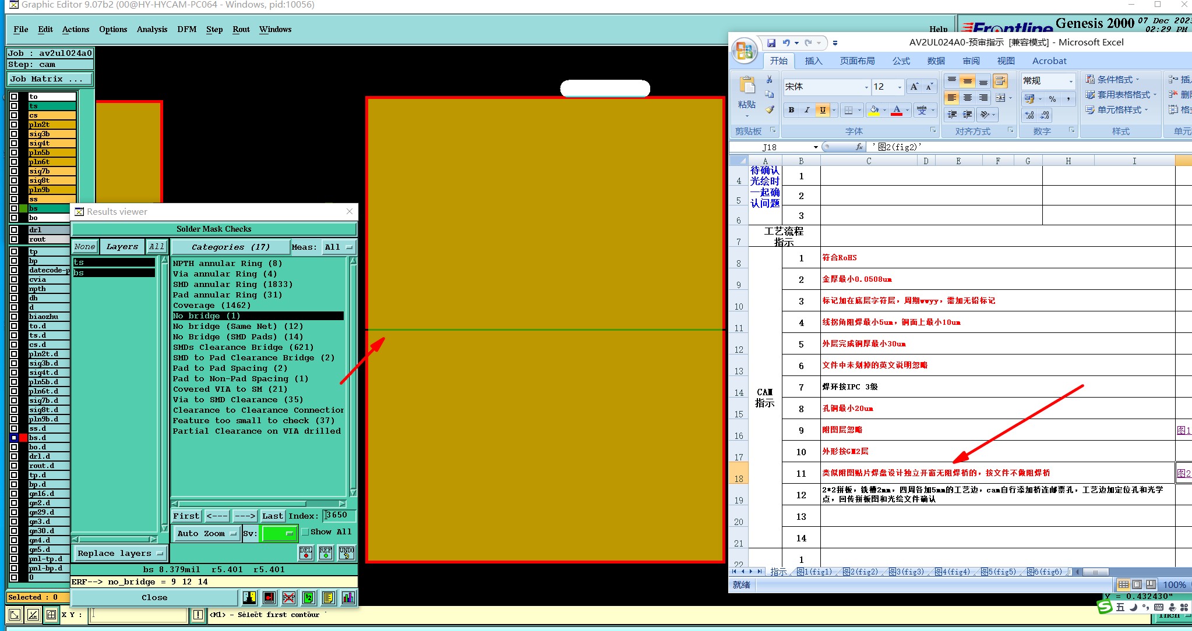The height and width of the screenshot is (631, 1192).
Task: Toggle Underline formatting in Excel
Action: coord(823,109)
